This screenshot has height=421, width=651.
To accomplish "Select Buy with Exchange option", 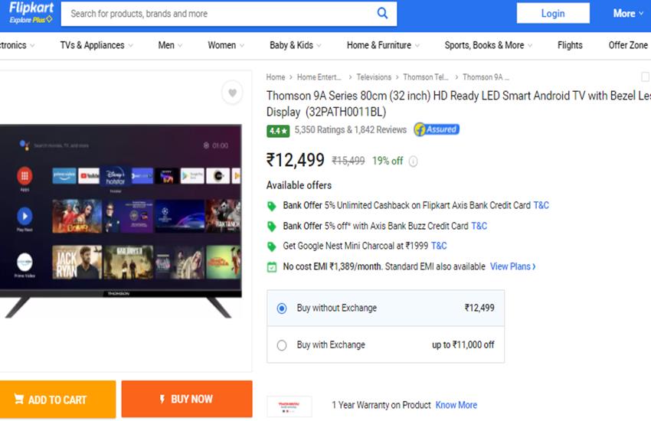I will coord(282,345).
